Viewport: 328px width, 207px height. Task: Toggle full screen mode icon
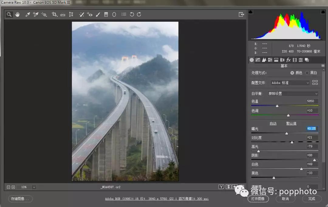[241, 14]
